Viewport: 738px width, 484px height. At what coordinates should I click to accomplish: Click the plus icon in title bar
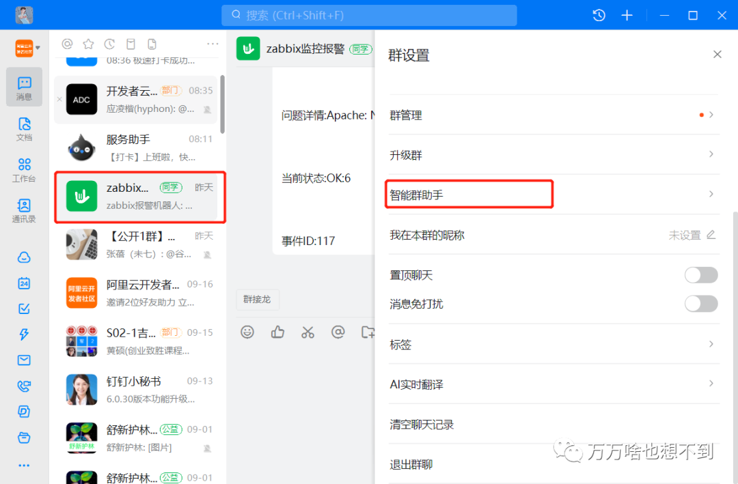tap(627, 16)
